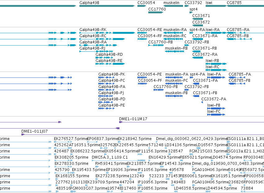Viewport: 264px width, 193px height.
Task: Click EST DMG5A.3_1.L09.C1
Action: [x=110, y=157]
